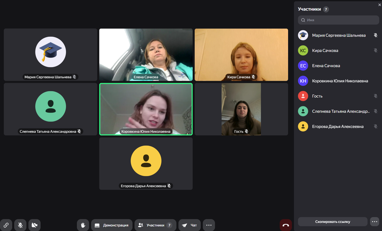
Task: Click the muted mic icon beside Гость in list
Action: pyautogui.click(x=376, y=96)
